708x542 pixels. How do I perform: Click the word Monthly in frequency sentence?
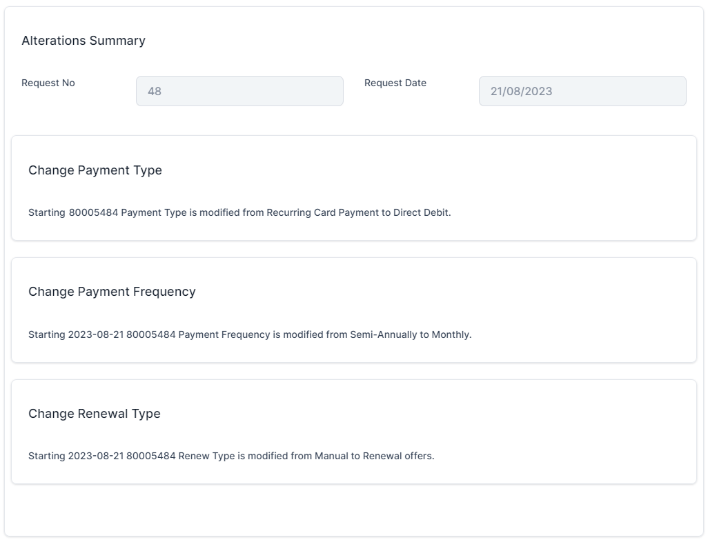pyautogui.click(x=451, y=334)
